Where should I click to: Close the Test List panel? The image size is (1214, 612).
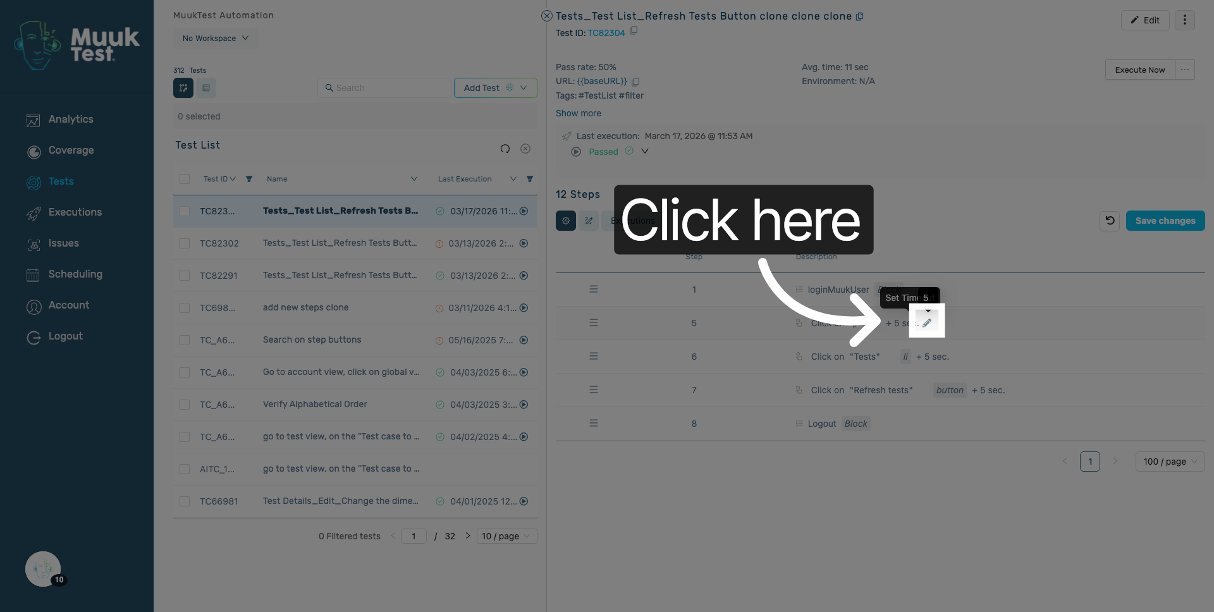[x=525, y=149]
